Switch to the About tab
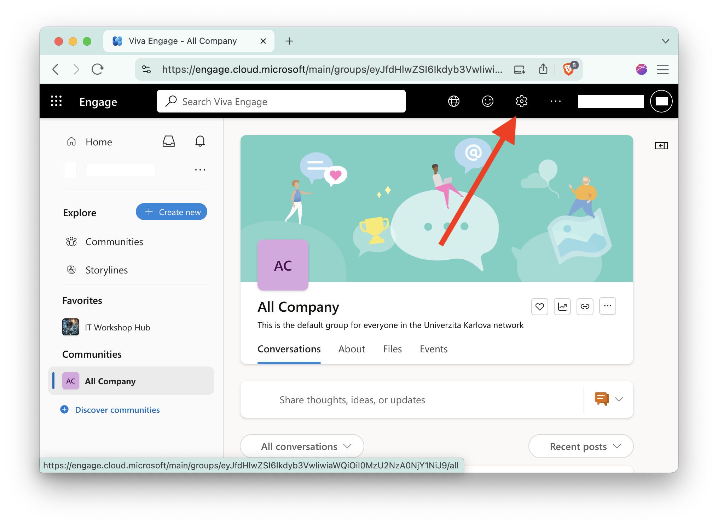Viewport: 718px width, 525px height. [352, 349]
